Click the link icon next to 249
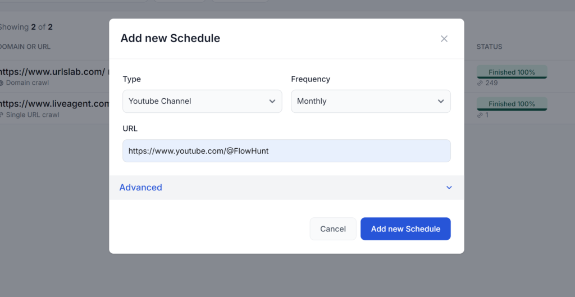This screenshot has width=575, height=297. pyautogui.click(x=480, y=83)
